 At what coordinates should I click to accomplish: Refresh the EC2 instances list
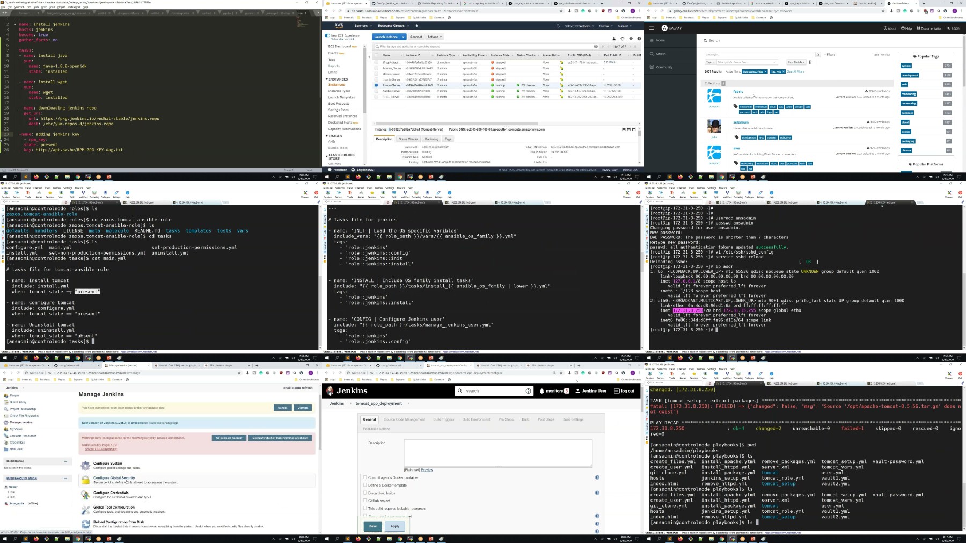pyautogui.click(x=623, y=38)
